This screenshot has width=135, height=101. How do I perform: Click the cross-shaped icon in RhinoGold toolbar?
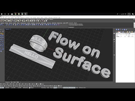point(21,21)
